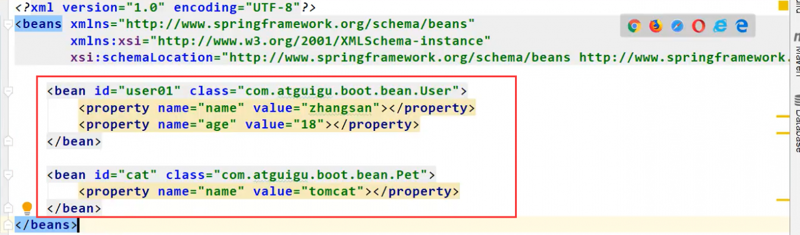Open the file in Firefox browser
800x235 pixels.
point(656,26)
